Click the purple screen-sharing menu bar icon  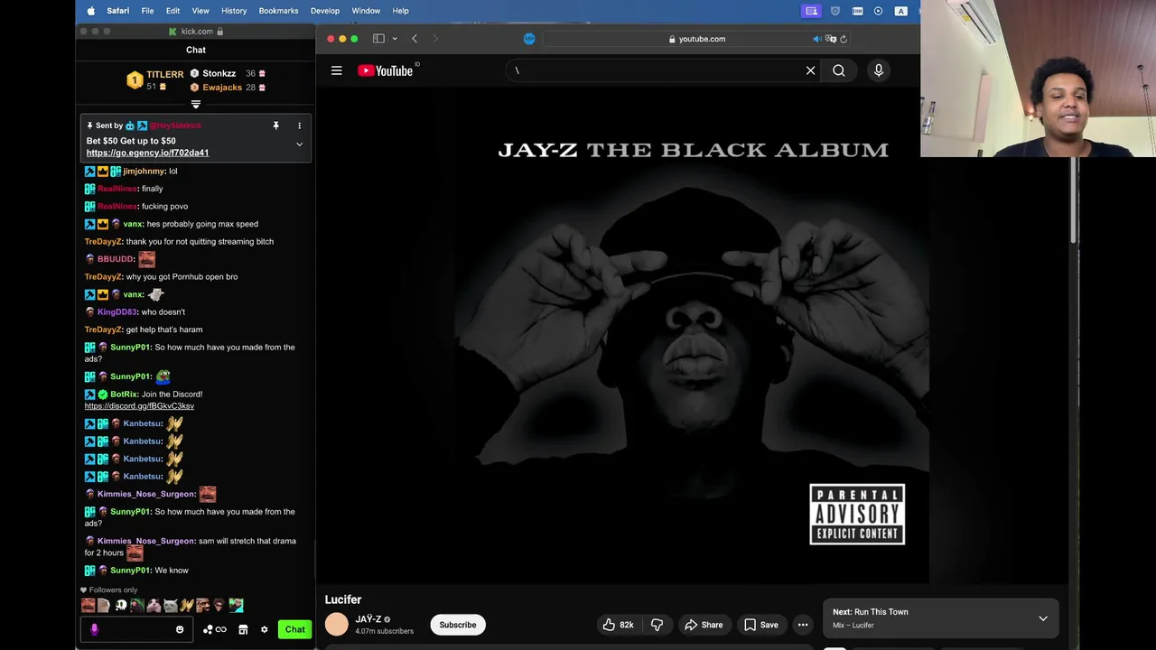811,11
